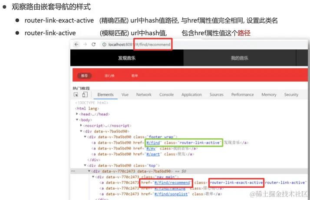Open the Memory DevTools tab

269,95
